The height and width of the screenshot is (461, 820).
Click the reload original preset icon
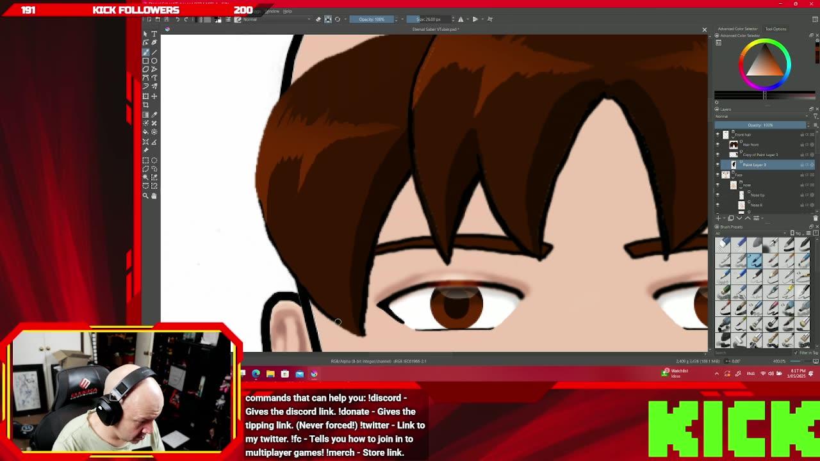338,19
